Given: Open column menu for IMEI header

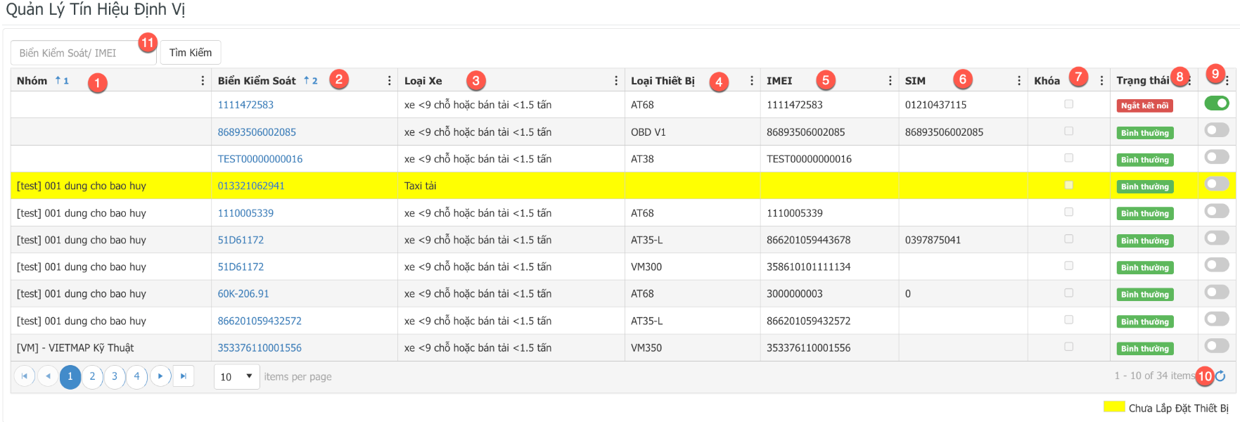Looking at the screenshot, I should (x=890, y=81).
